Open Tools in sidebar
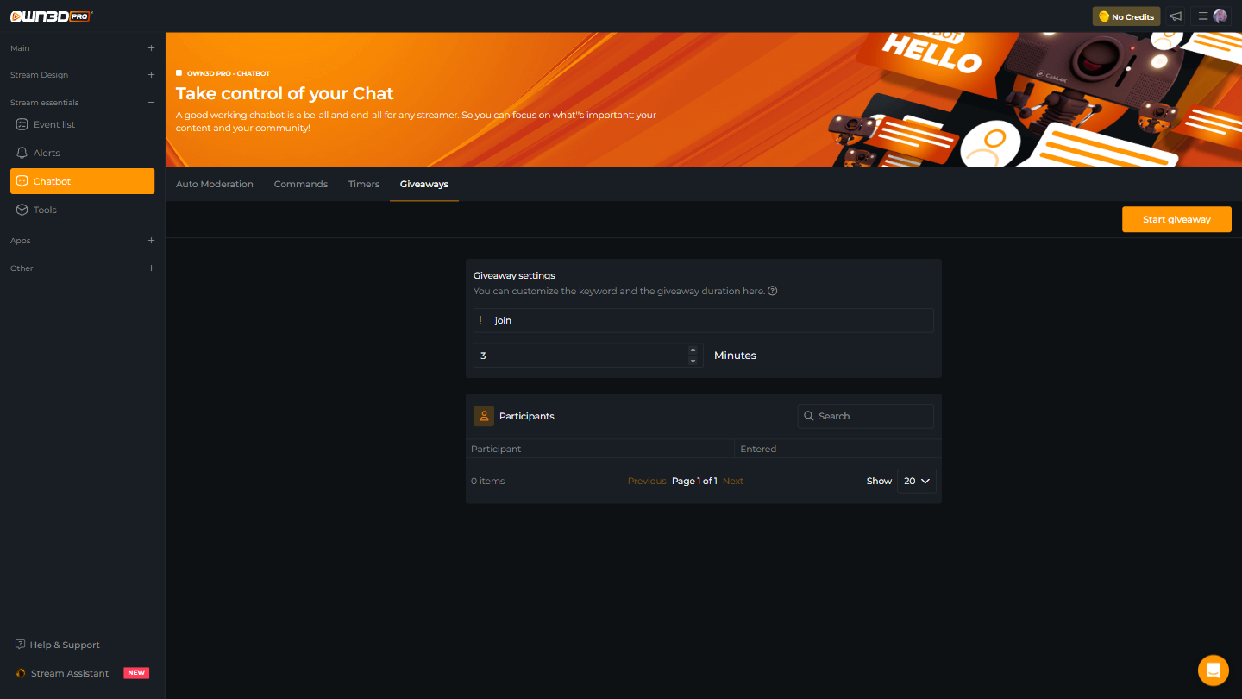The height and width of the screenshot is (699, 1242). [45, 210]
